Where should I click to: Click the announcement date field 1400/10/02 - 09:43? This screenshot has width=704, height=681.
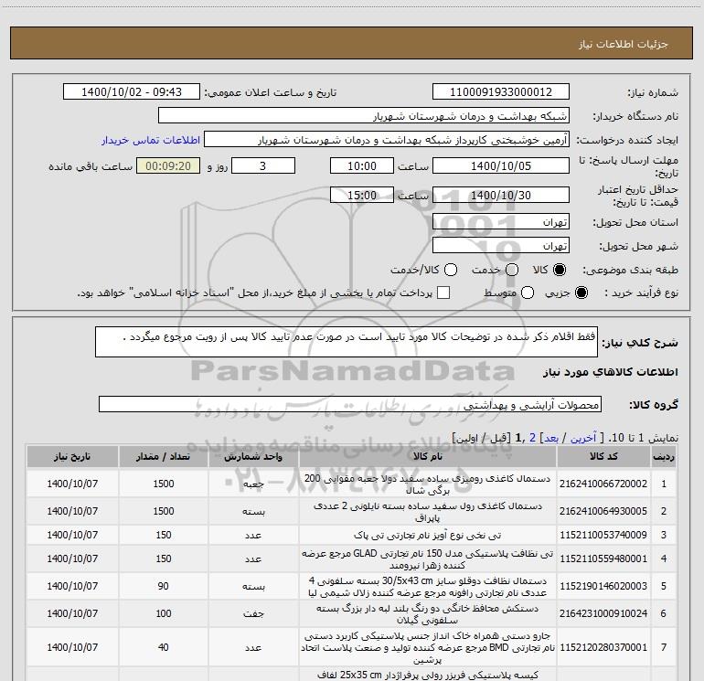[132, 92]
